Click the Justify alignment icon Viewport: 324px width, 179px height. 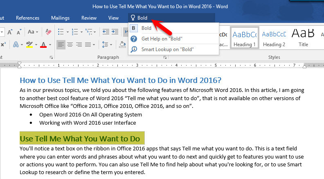(88, 45)
